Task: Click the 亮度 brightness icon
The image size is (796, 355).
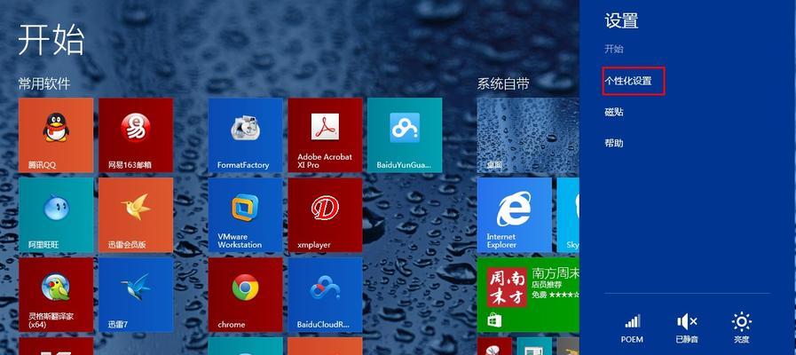Action: (742, 328)
